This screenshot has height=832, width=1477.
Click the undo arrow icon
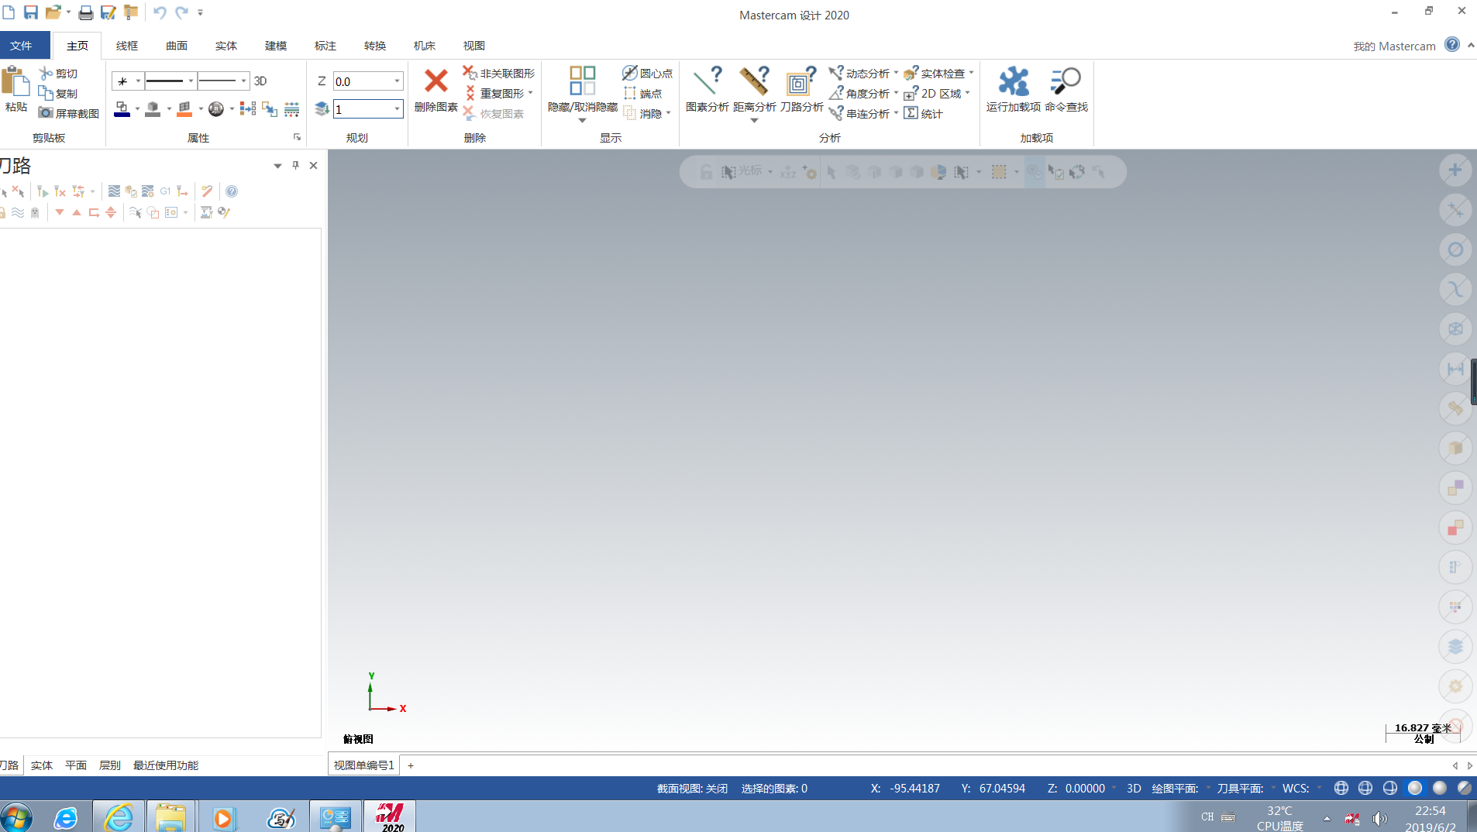coord(159,12)
